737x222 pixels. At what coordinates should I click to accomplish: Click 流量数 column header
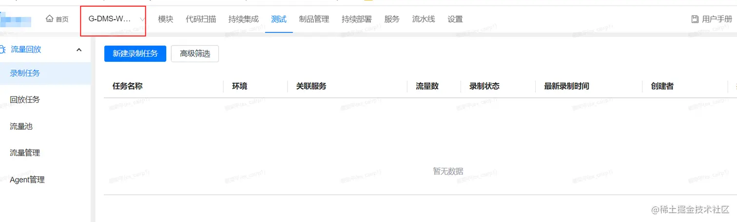click(x=427, y=86)
